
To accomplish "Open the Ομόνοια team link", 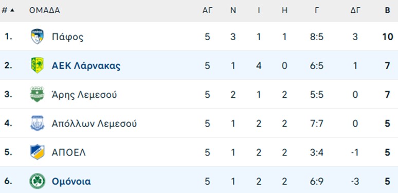I will click(71, 182).
